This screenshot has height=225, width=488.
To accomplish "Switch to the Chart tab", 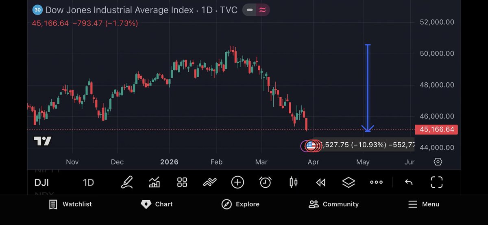I will [x=157, y=204].
